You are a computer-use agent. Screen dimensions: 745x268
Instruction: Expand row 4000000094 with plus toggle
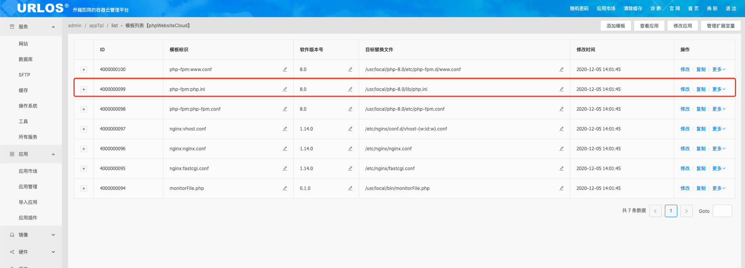click(84, 189)
